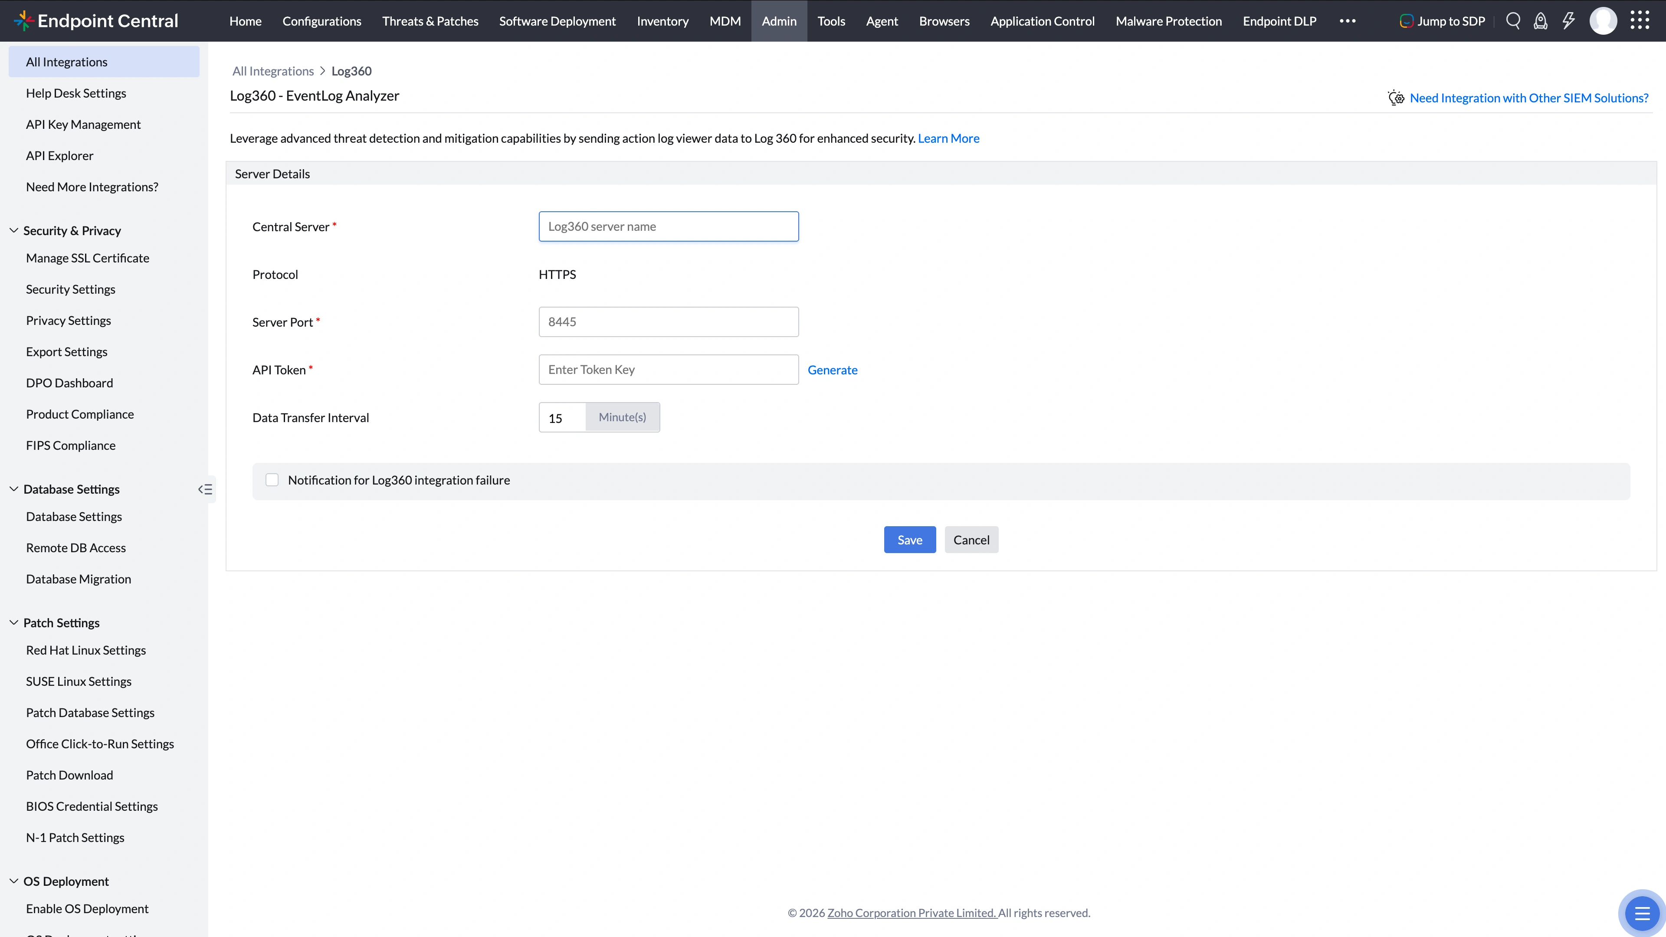Focus the Central Server input field
The height and width of the screenshot is (937, 1666).
[668, 226]
